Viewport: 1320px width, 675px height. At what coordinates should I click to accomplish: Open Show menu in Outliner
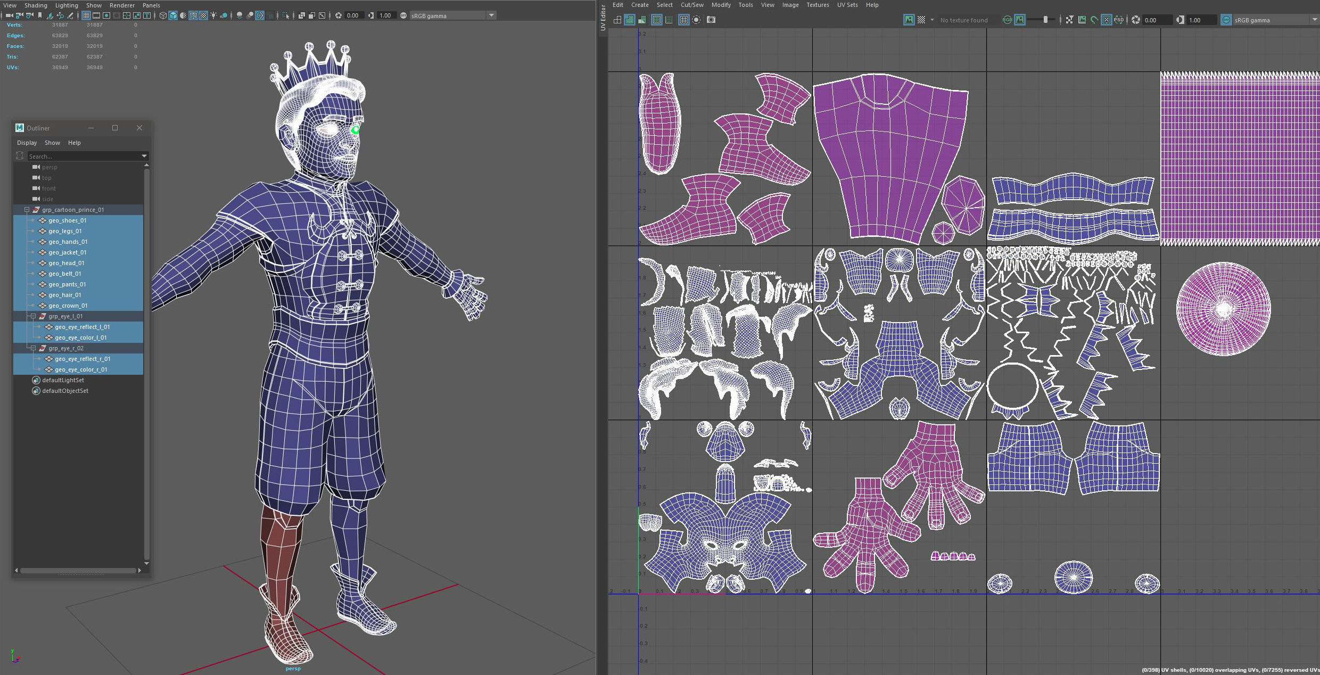tap(52, 143)
